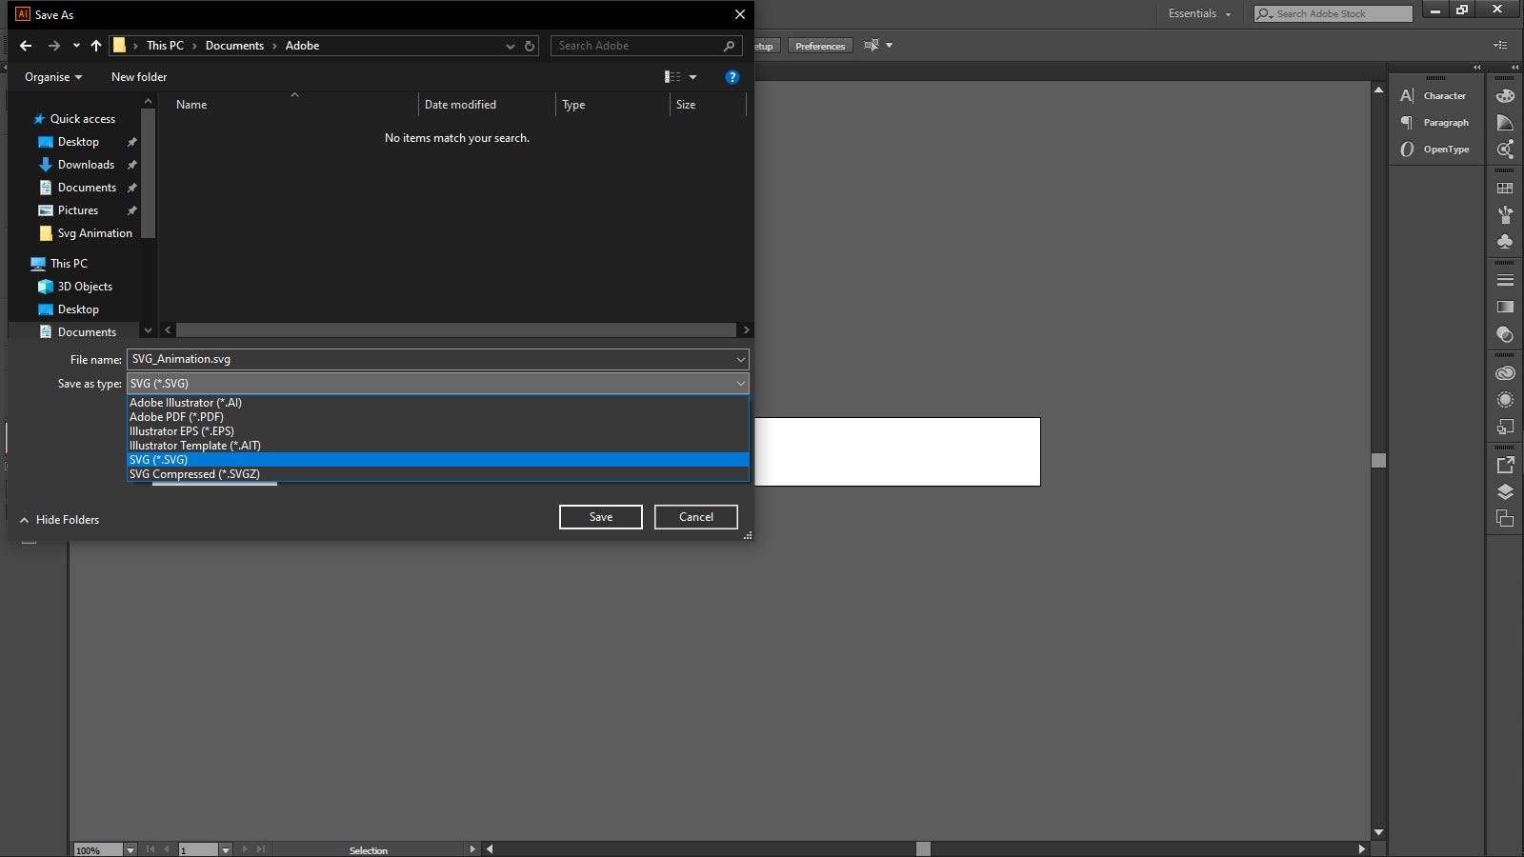Open Quick access in navigation tree
Screen dimensions: 1524x857
[x=74, y=119]
